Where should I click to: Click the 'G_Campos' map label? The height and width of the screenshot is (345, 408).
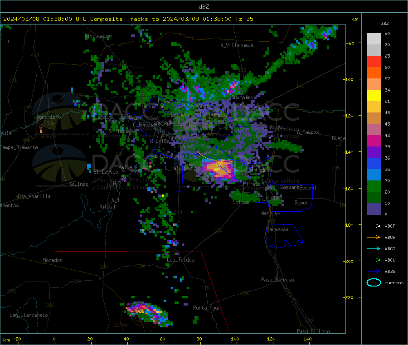(x=308, y=132)
